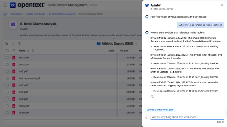Viewport: 227px width, 127px height.
Task: Open the filter funnel icon
Action: tap(19, 43)
